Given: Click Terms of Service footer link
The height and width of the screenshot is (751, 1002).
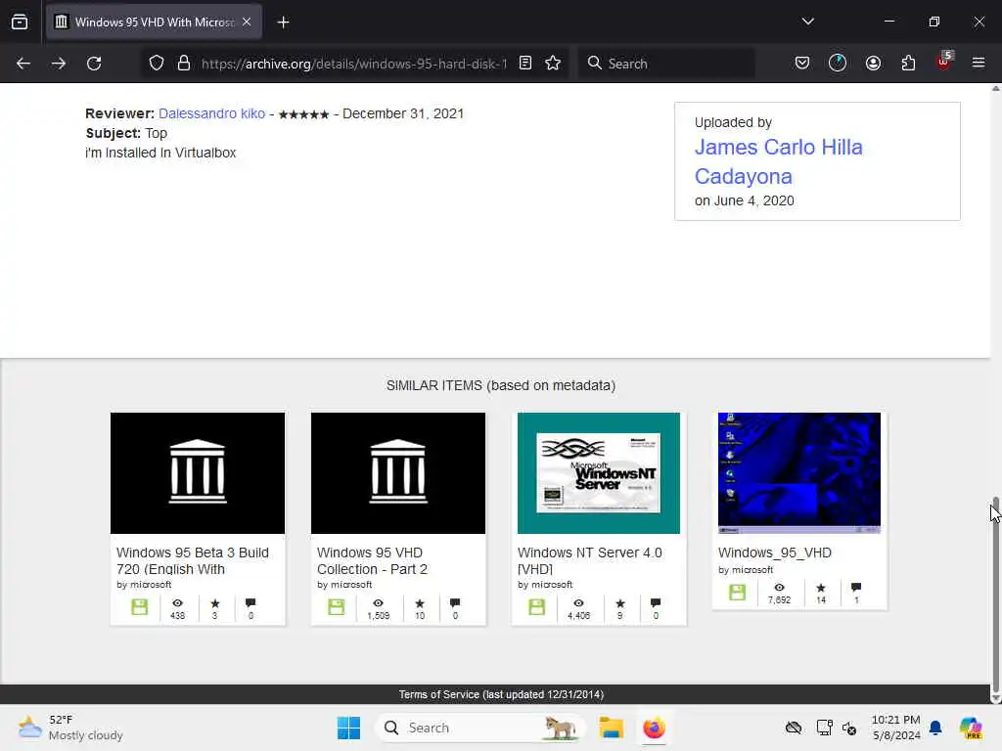Looking at the screenshot, I should (x=501, y=695).
